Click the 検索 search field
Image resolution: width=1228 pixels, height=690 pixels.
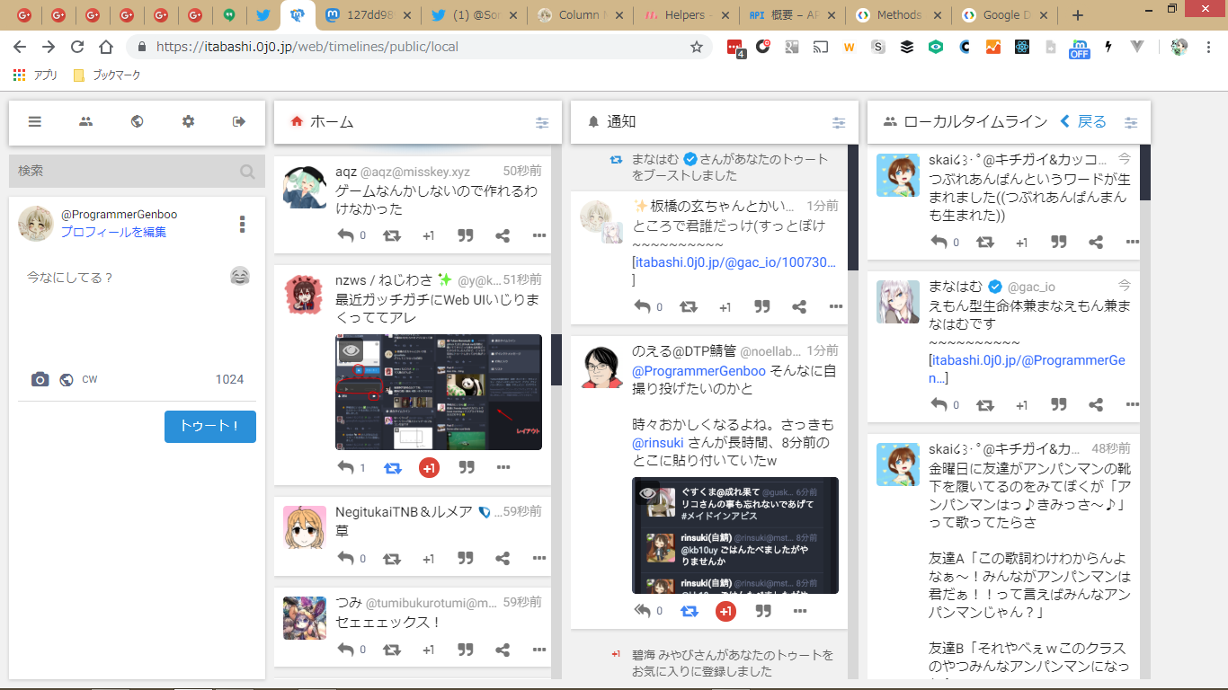[x=126, y=171]
